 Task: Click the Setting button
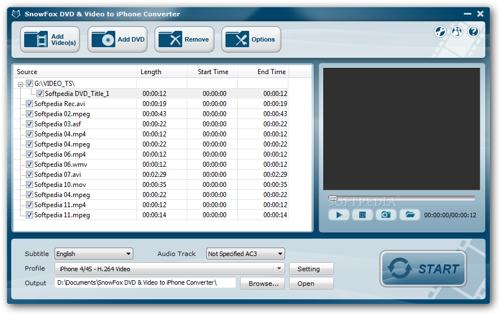tap(311, 269)
